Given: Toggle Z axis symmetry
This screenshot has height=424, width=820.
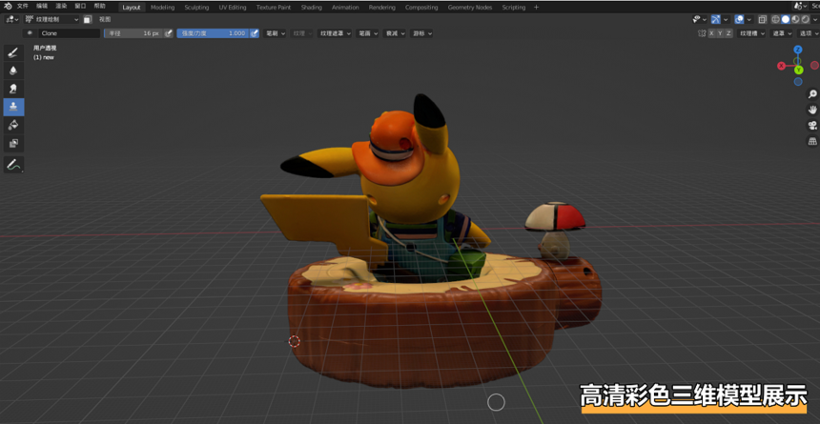Looking at the screenshot, I should [728, 33].
